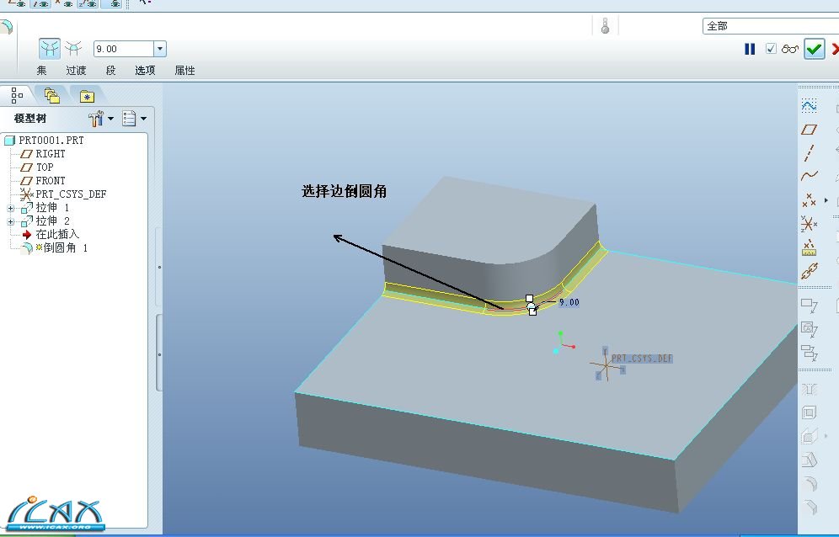Viewport: 839px width, 537px height.
Task: Click the 全部 selection filter field
Action: point(768,26)
